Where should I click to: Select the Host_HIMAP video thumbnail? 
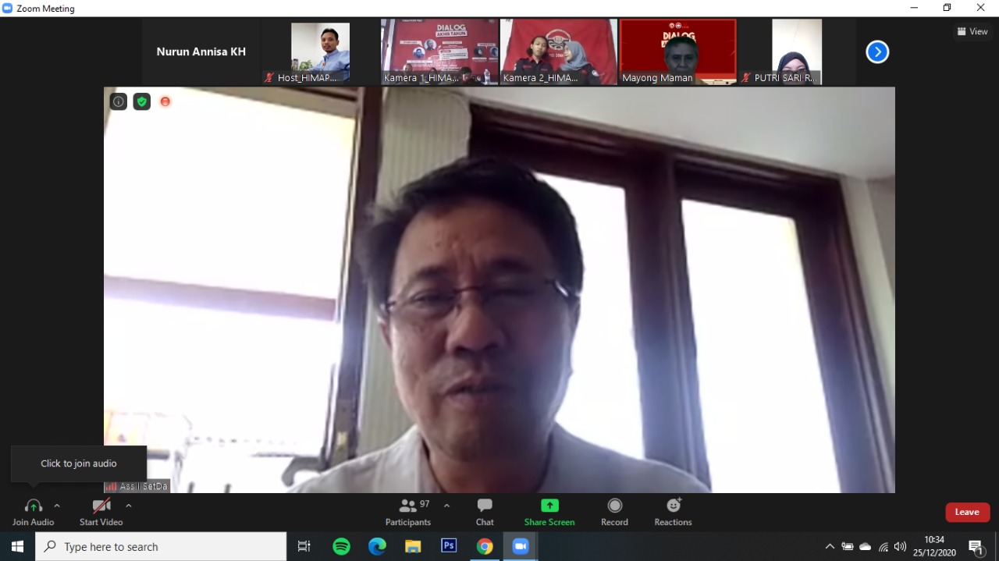pyautogui.click(x=320, y=51)
